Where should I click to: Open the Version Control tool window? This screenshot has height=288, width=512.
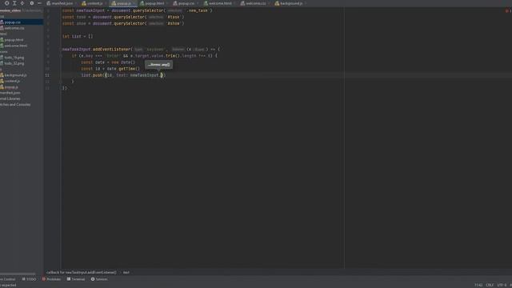click(x=8, y=279)
